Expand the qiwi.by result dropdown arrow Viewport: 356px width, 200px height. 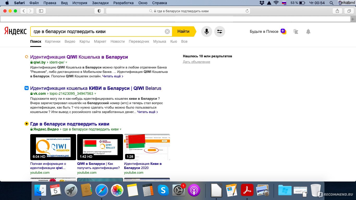(x=66, y=63)
